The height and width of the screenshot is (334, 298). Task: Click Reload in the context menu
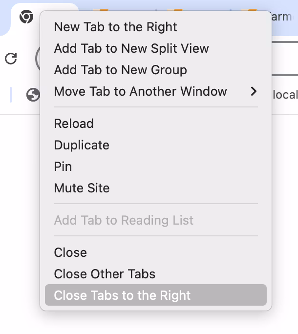[74, 124]
